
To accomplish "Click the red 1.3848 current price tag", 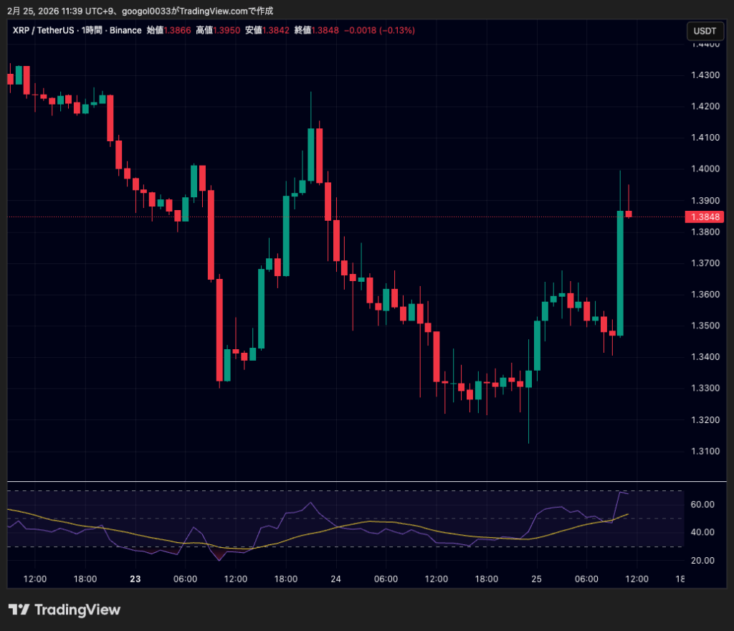I will pos(705,217).
